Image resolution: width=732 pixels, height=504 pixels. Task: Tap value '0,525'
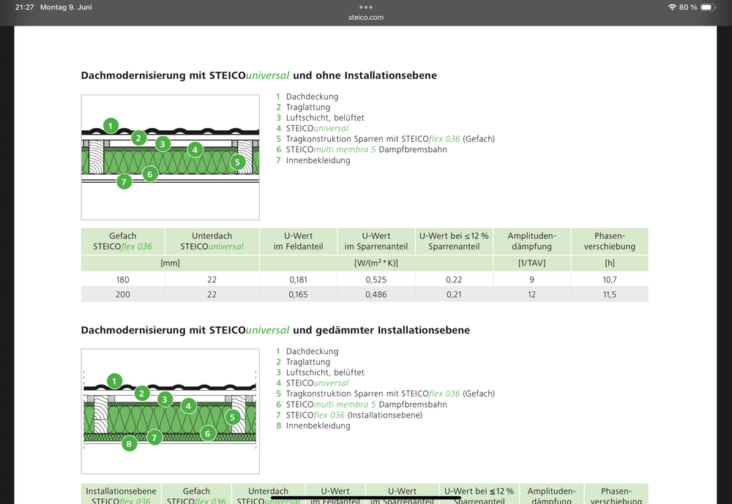376,279
